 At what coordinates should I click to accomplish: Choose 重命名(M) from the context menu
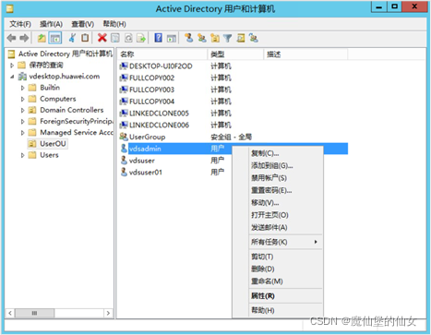[278, 281]
